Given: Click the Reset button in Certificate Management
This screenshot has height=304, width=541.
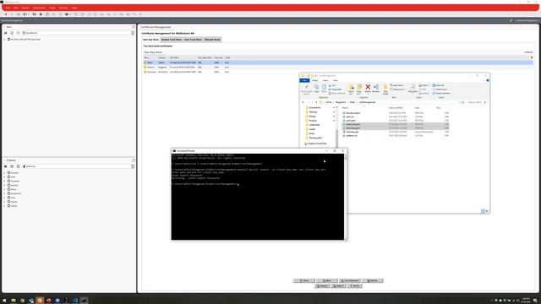Looking at the screenshot, I should (354, 285).
